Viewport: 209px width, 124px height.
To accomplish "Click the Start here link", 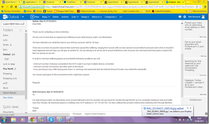I will tap(203, 94).
